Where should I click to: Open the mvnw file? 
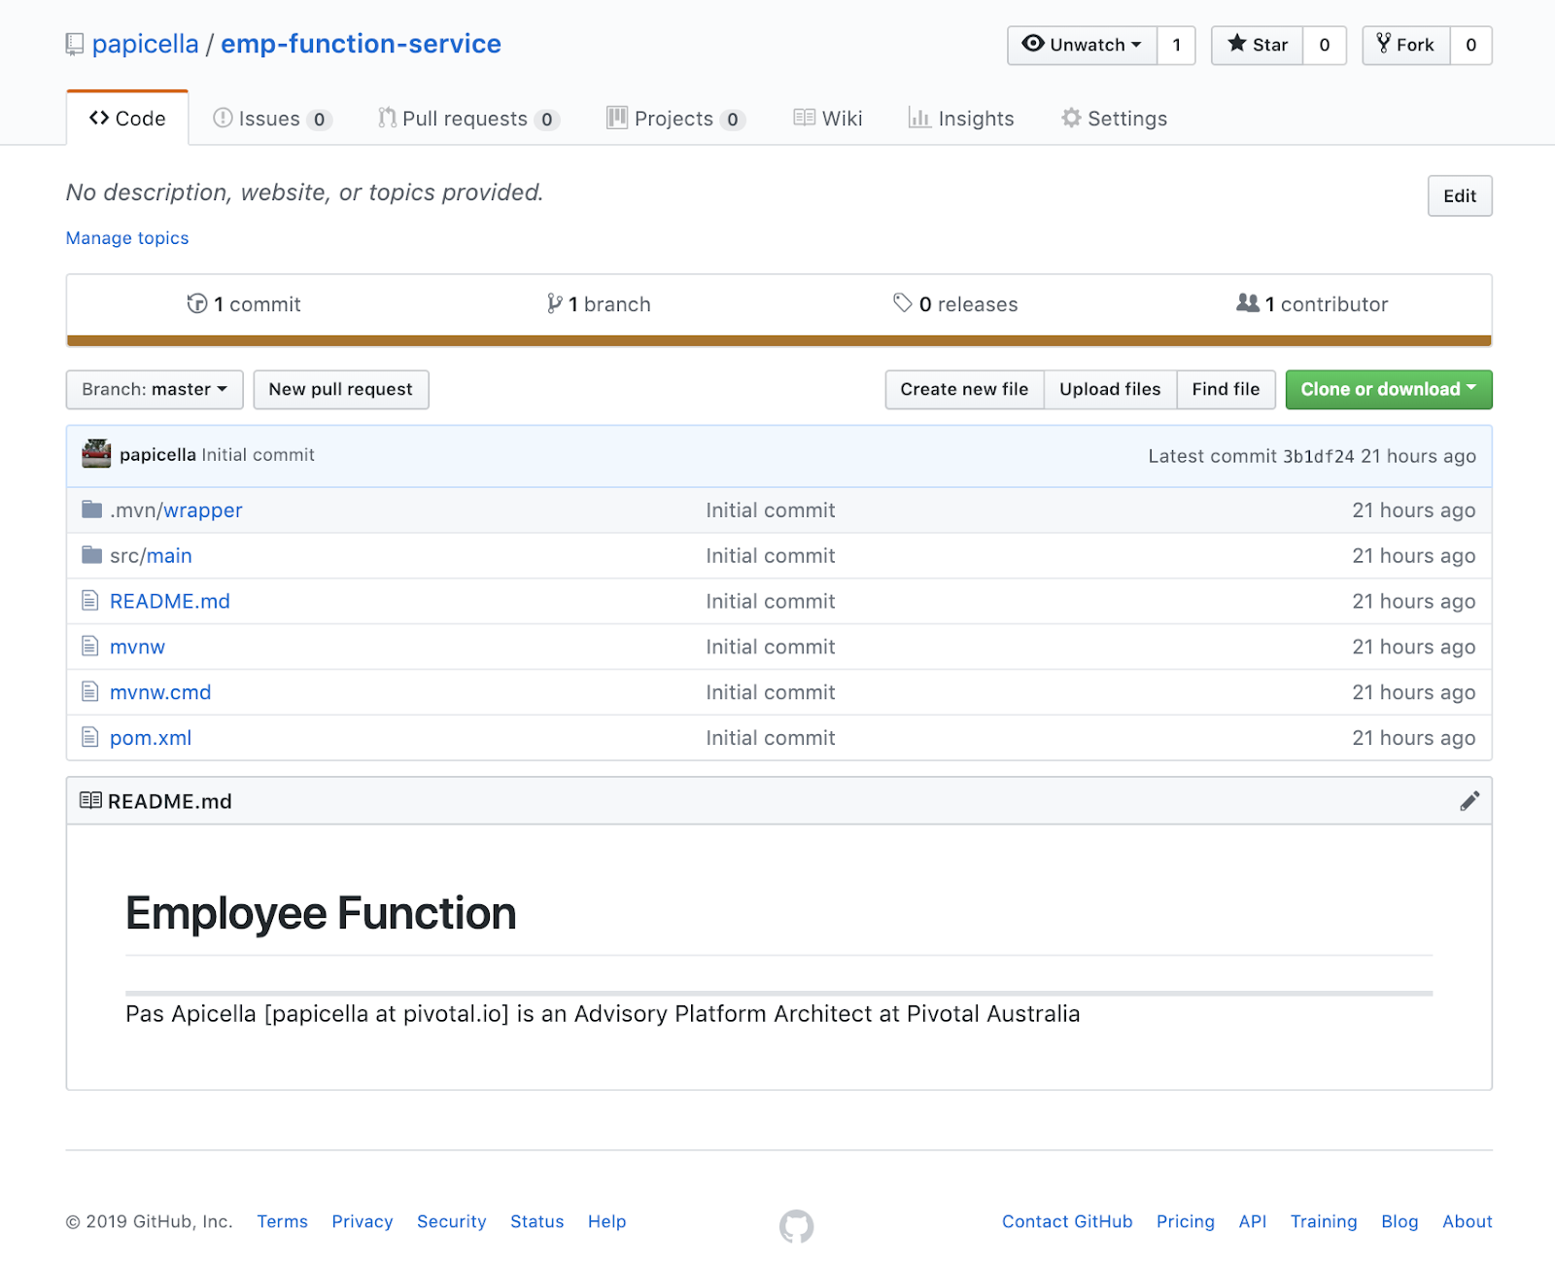[x=137, y=647]
